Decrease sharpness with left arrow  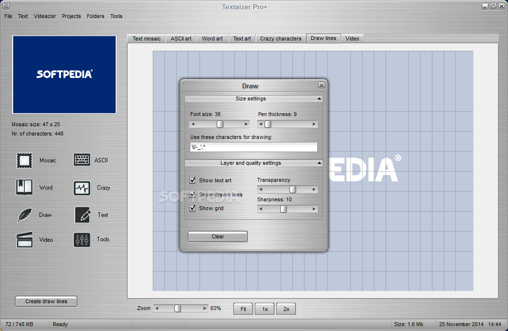(x=261, y=209)
